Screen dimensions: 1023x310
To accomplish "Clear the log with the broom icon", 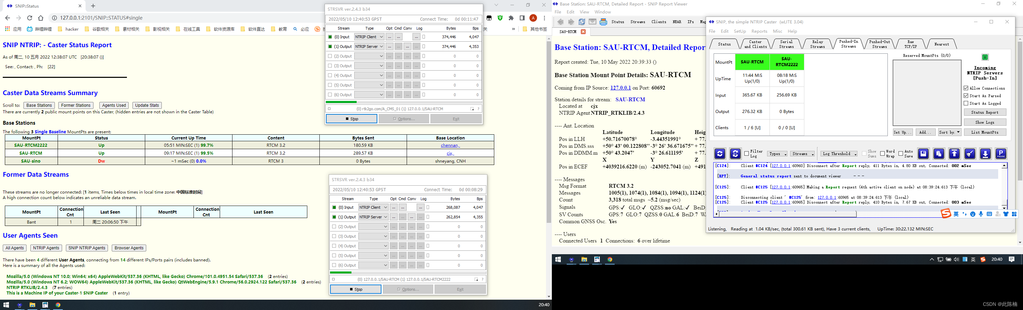I will (x=970, y=154).
